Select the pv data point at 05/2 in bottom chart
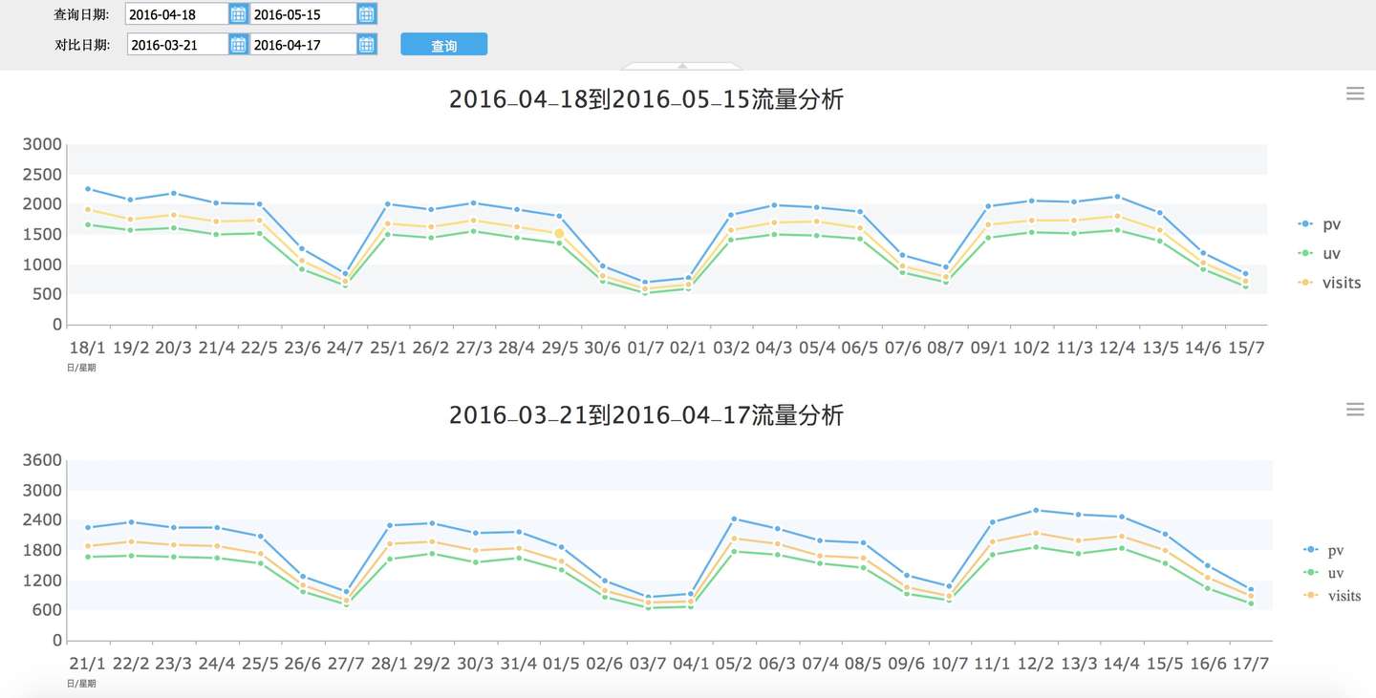Screen dimensions: 1376x698 click(x=733, y=518)
